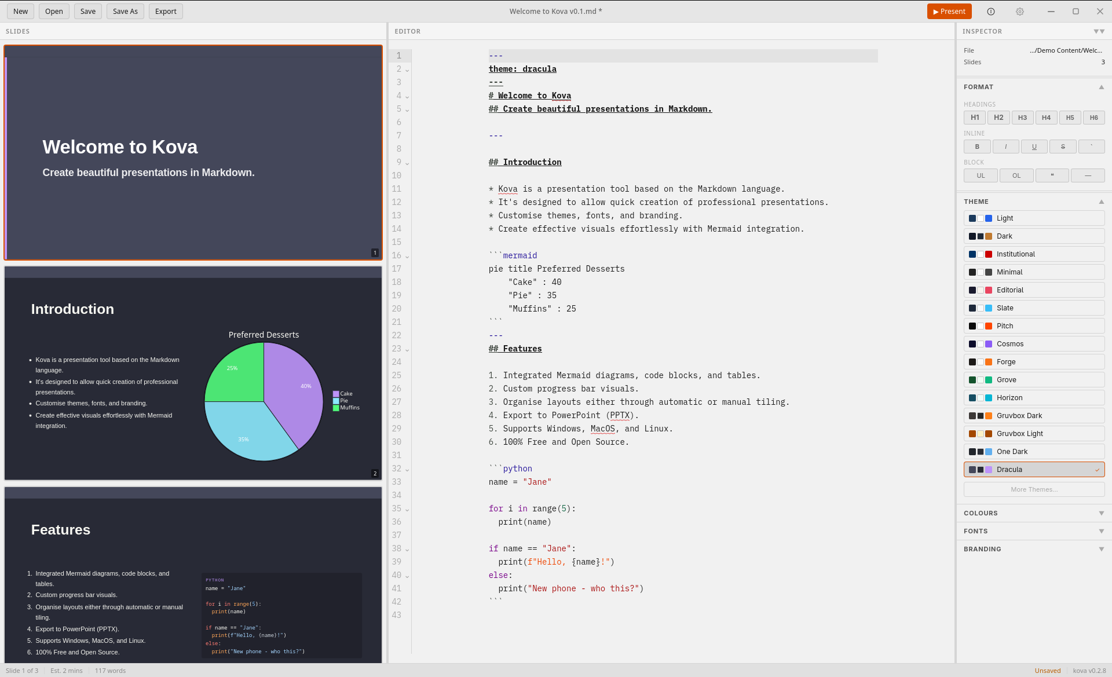1112x677 pixels.
Task: Click editor line '# Welcome to Kova'
Action: click(529, 96)
